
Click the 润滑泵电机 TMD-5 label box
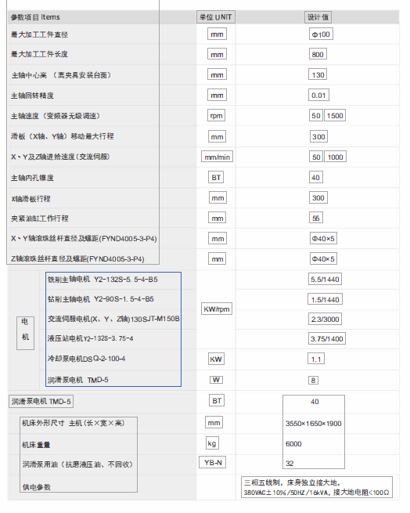[41, 402]
